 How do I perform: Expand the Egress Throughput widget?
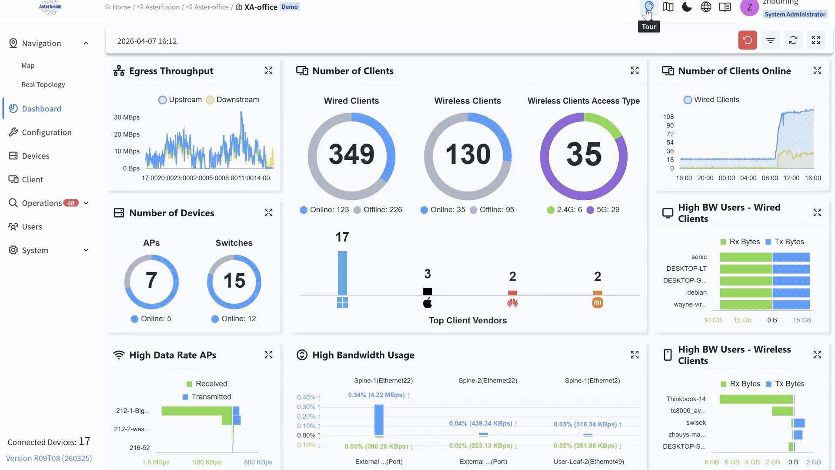click(x=268, y=70)
